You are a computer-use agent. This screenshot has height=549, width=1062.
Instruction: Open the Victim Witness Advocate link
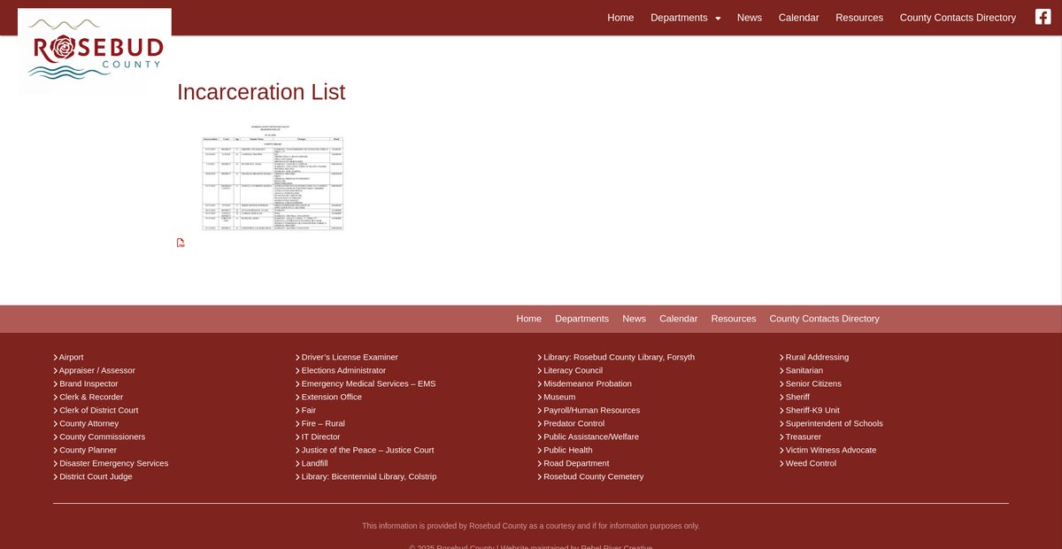(830, 450)
